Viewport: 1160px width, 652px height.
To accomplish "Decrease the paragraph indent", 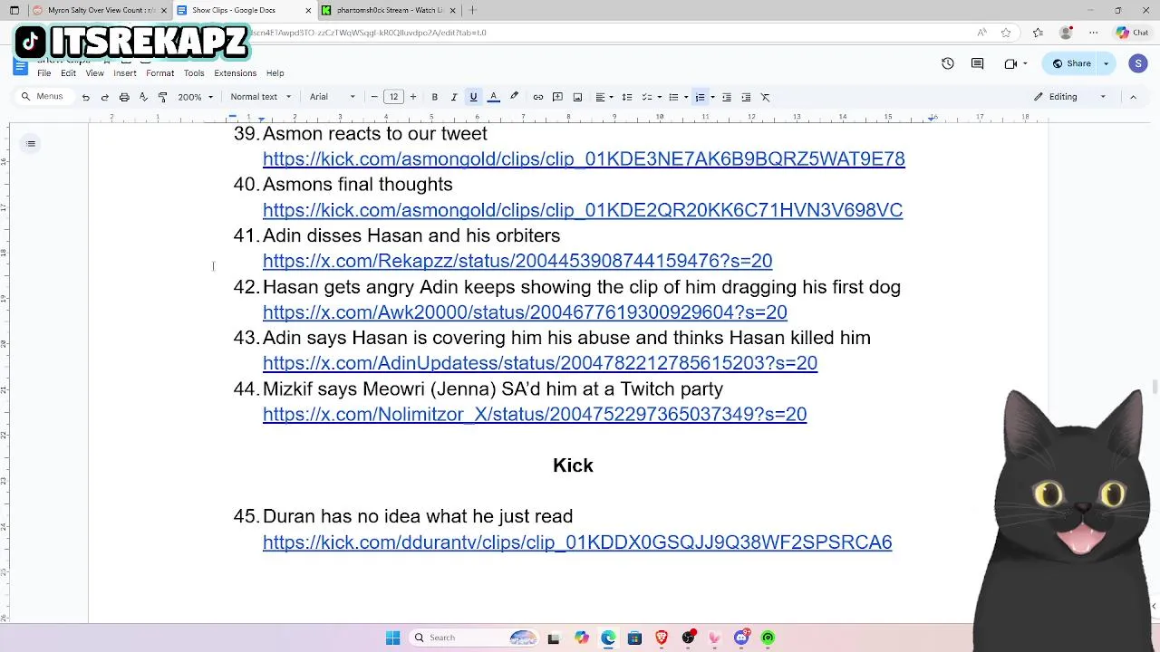I will (x=727, y=97).
